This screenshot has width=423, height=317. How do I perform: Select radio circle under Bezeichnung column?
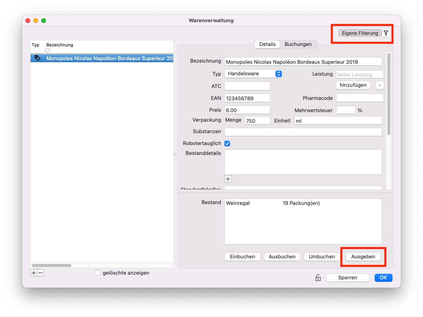[x=48, y=50]
